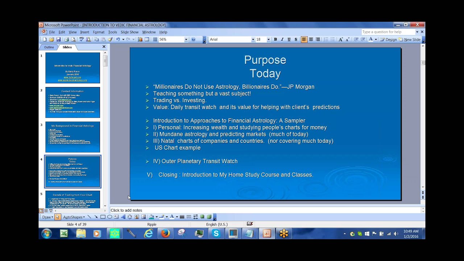Start Slide Show from current slide
Image resolution: width=464 pixels, height=261 pixels.
[x=50, y=211]
